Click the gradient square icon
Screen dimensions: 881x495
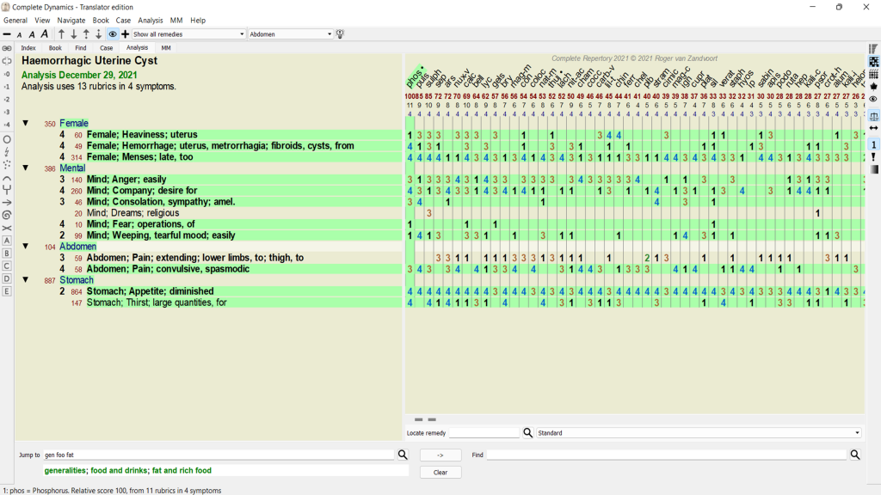click(874, 169)
